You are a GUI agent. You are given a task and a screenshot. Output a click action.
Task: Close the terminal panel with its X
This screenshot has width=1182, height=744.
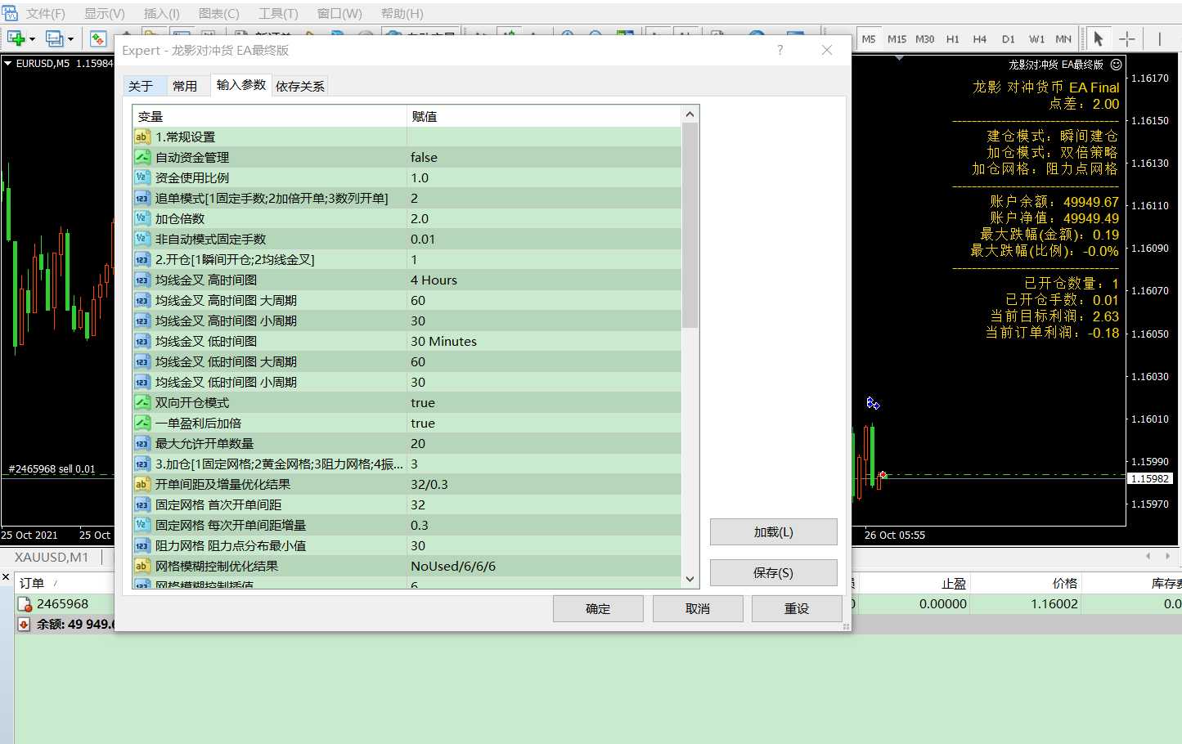click(x=6, y=577)
